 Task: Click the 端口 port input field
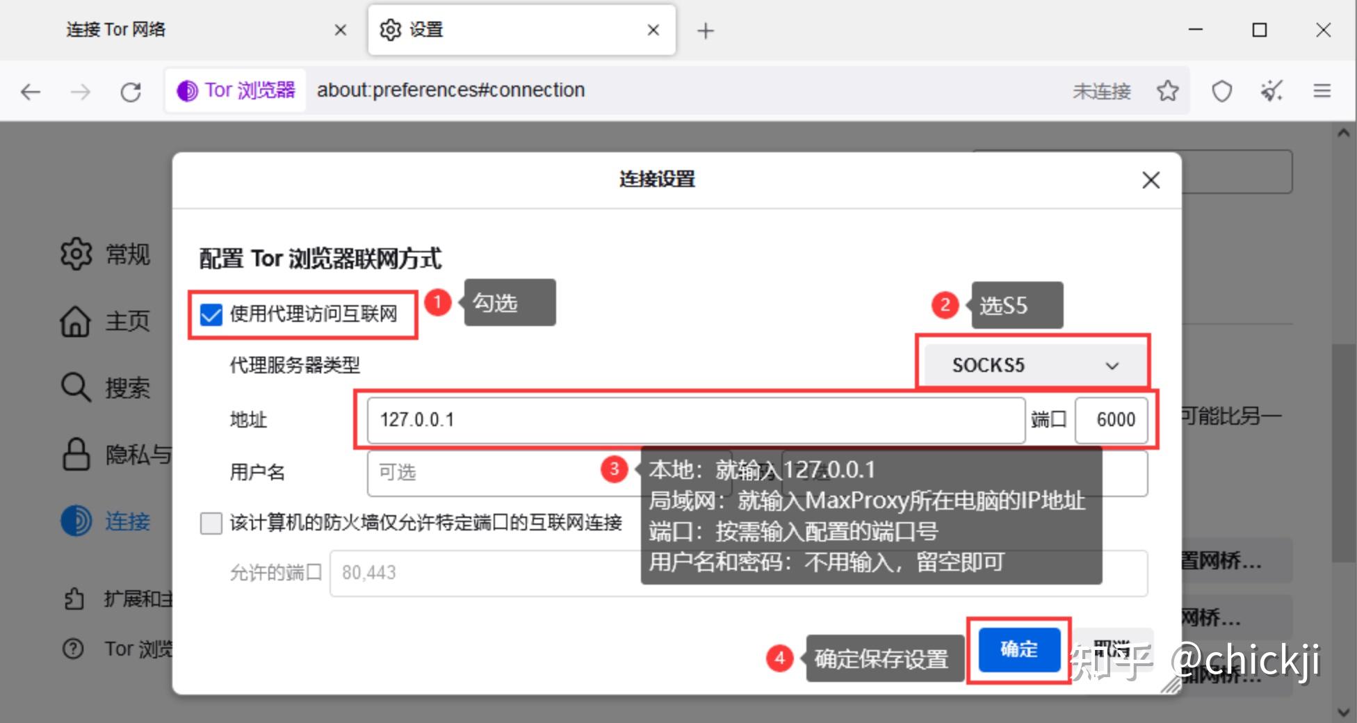coord(1111,419)
